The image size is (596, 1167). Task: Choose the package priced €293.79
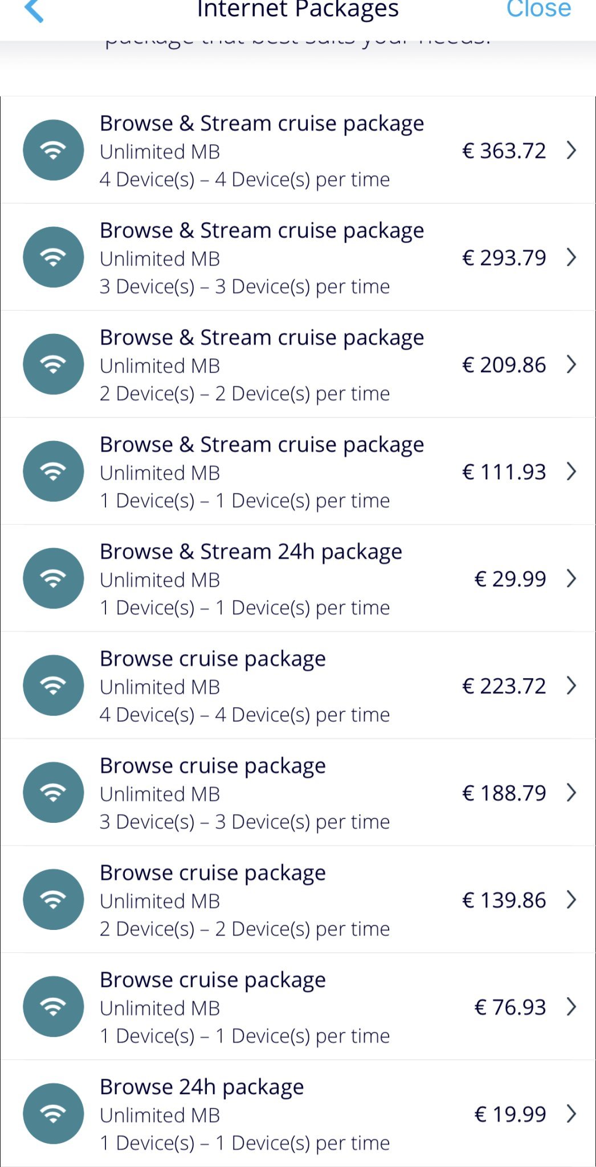pyautogui.click(x=504, y=258)
